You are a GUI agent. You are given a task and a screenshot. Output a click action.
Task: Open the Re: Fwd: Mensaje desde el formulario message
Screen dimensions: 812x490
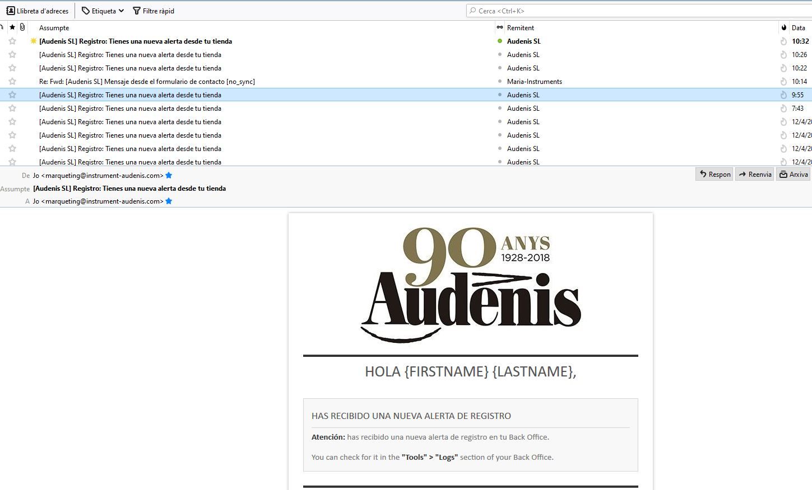tap(147, 81)
